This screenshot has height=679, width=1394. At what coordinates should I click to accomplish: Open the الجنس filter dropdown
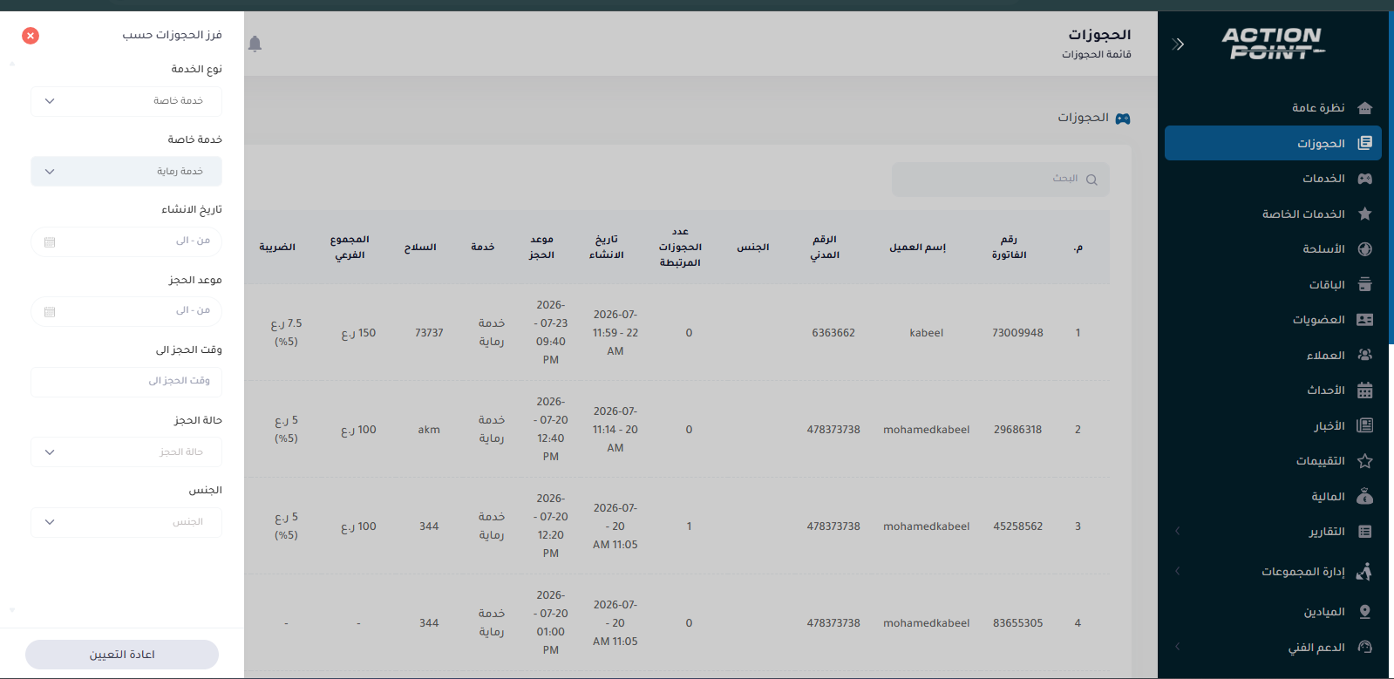pyautogui.click(x=126, y=522)
